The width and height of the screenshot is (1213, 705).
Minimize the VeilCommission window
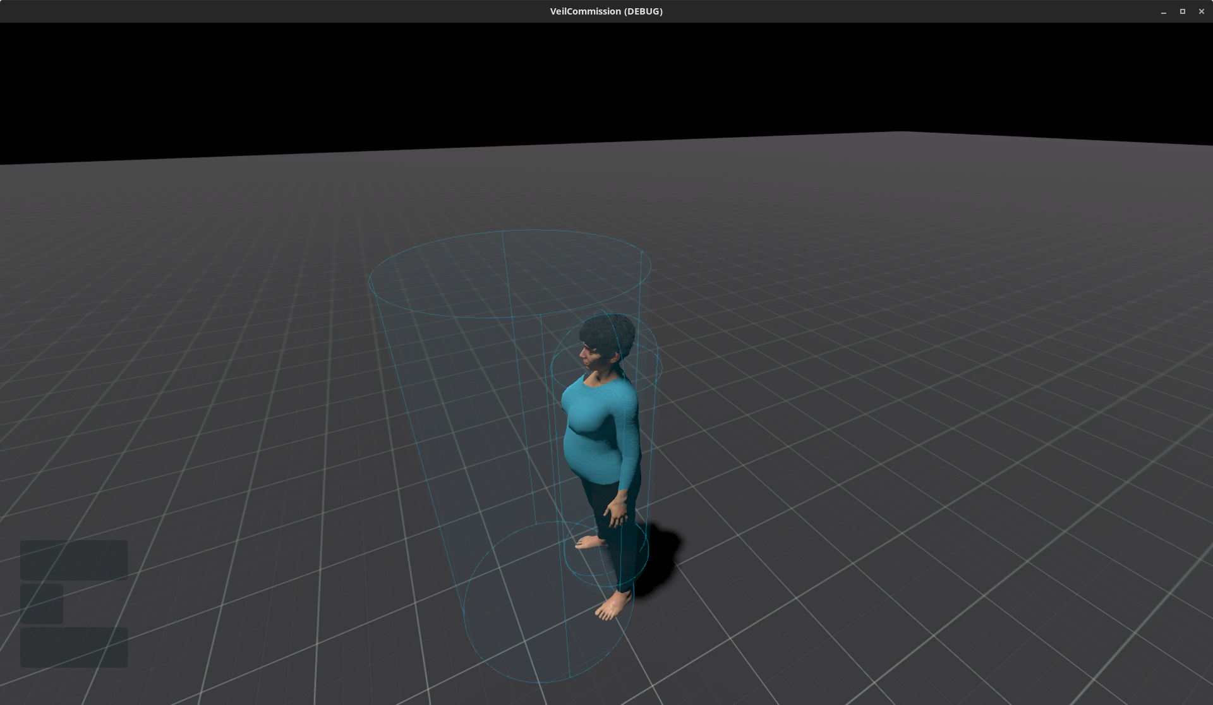pos(1163,11)
